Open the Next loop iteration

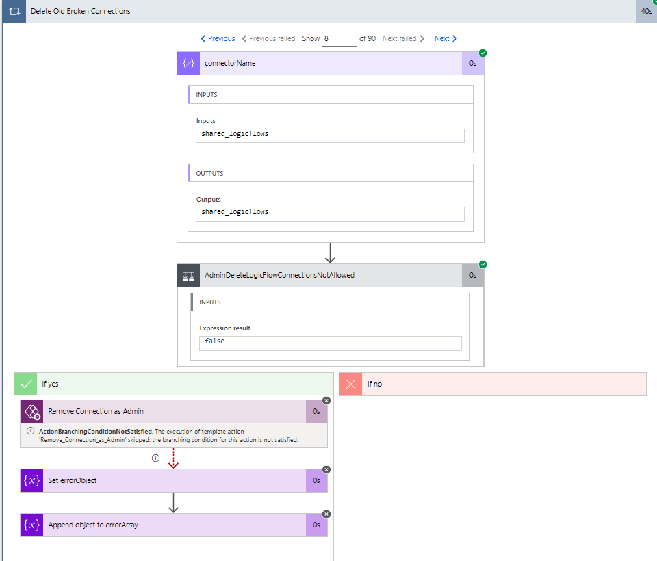pyautogui.click(x=445, y=38)
